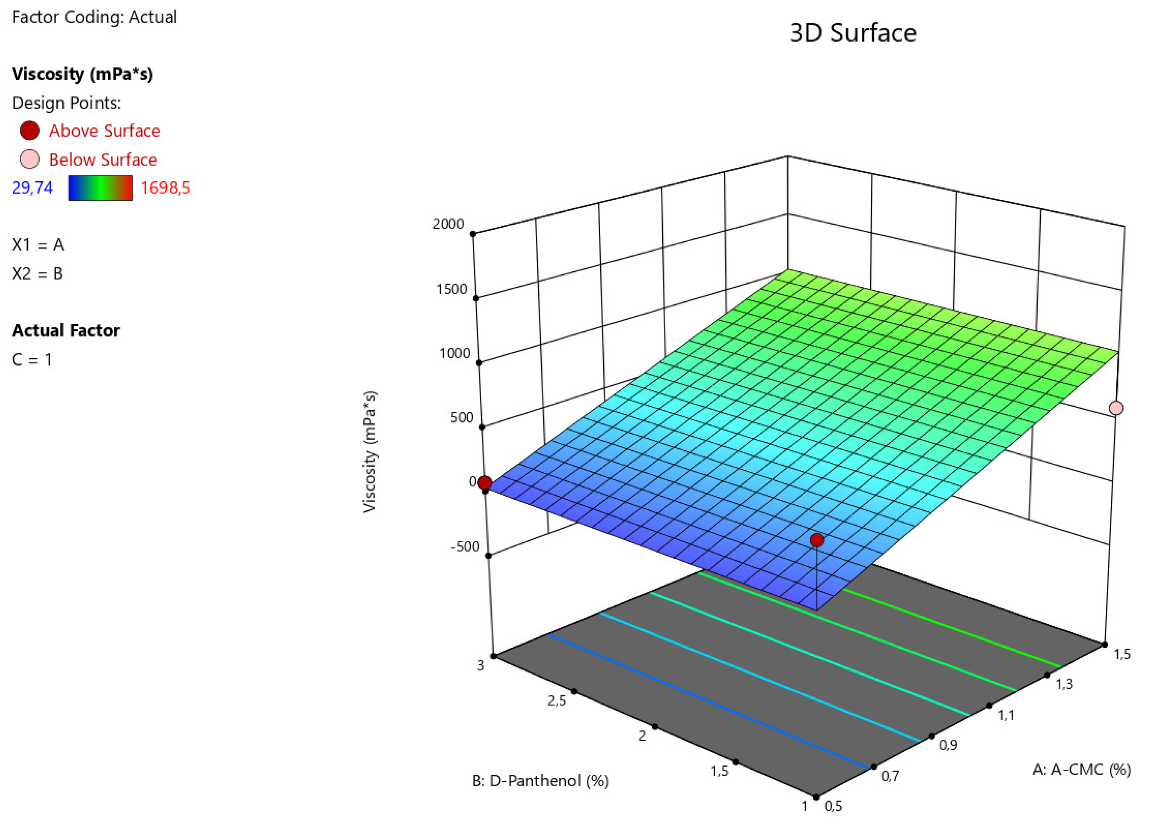This screenshot has width=1152, height=827.
Task: Click the minimum value 29,74 label
Action: pos(32,188)
